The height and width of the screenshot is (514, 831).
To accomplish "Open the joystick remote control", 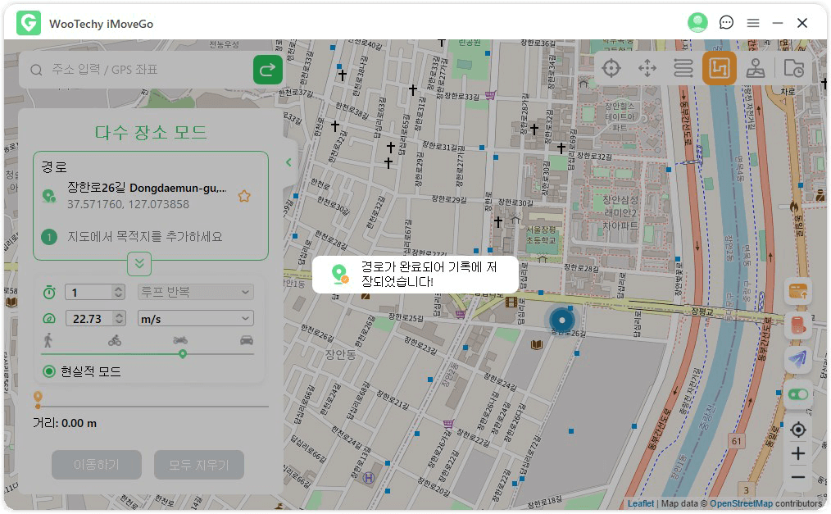I will (x=799, y=359).
